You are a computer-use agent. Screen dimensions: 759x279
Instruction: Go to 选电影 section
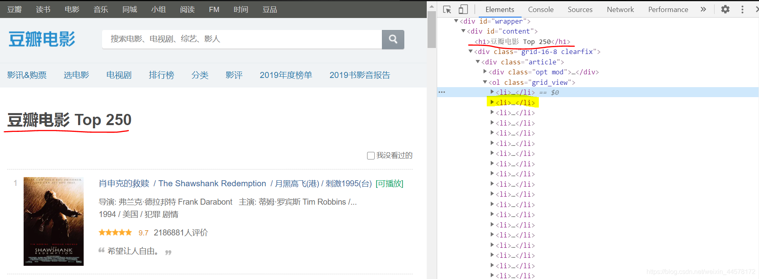pos(76,75)
